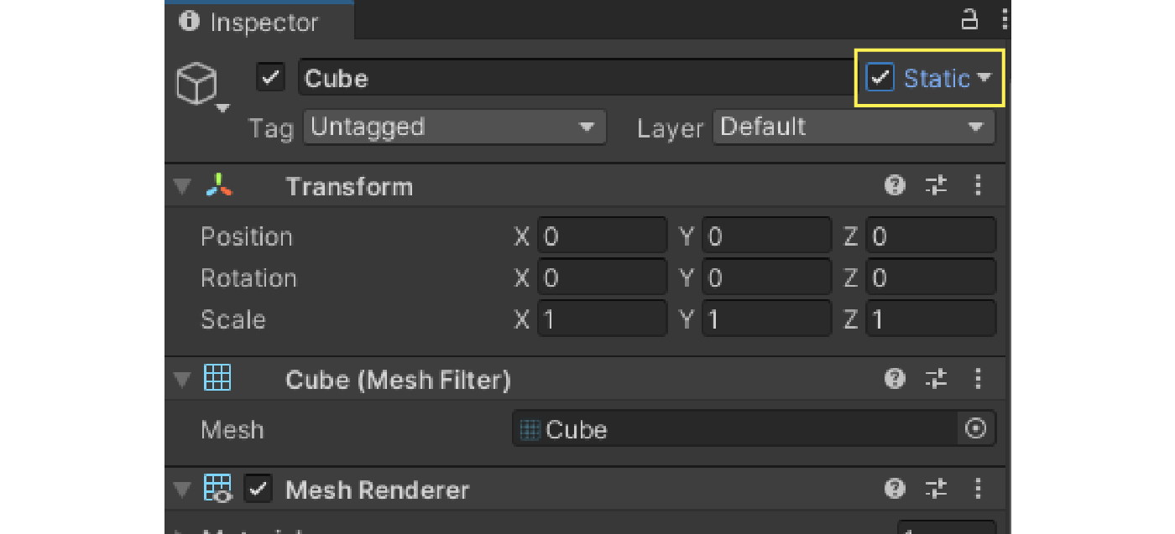
Task: Open Mesh Filter help reference icon
Action: coord(895,380)
